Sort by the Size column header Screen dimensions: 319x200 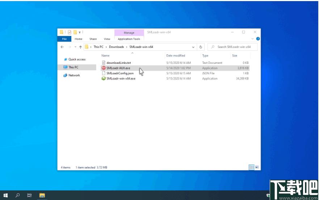[x=235, y=55]
